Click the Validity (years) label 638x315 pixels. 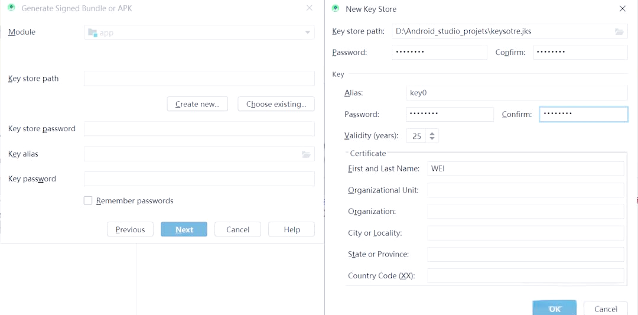(x=372, y=135)
